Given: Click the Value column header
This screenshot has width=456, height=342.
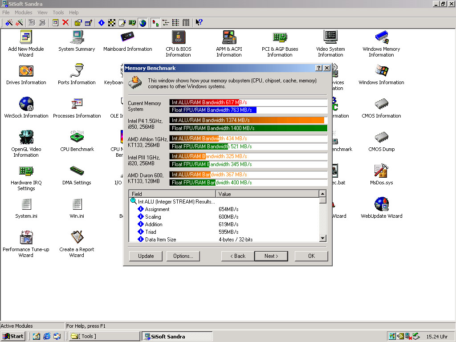Looking at the screenshot, I should [x=267, y=194].
